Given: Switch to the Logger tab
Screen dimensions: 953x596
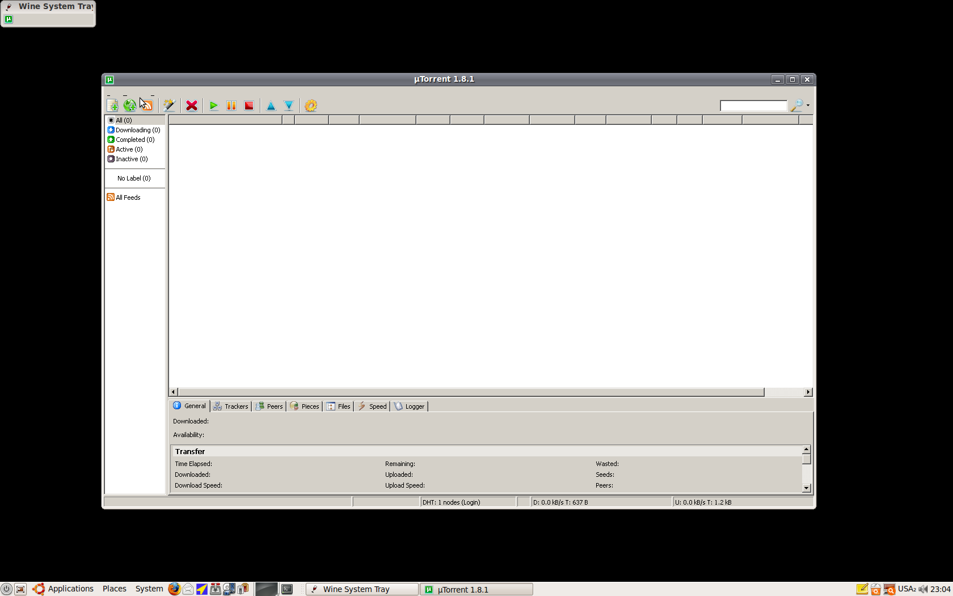Looking at the screenshot, I should tap(410, 406).
